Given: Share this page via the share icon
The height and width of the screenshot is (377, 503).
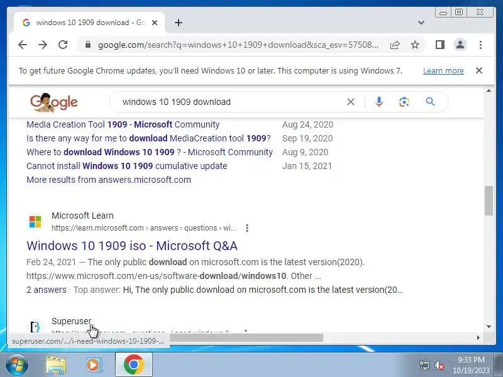Looking at the screenshot, I should [395, 45].
